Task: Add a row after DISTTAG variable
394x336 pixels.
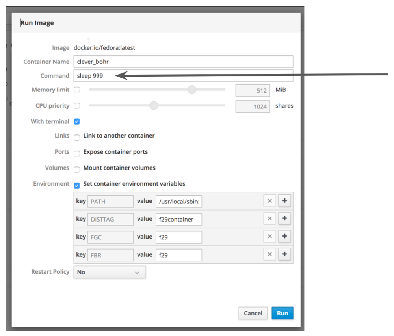Action: pos(285,218)
